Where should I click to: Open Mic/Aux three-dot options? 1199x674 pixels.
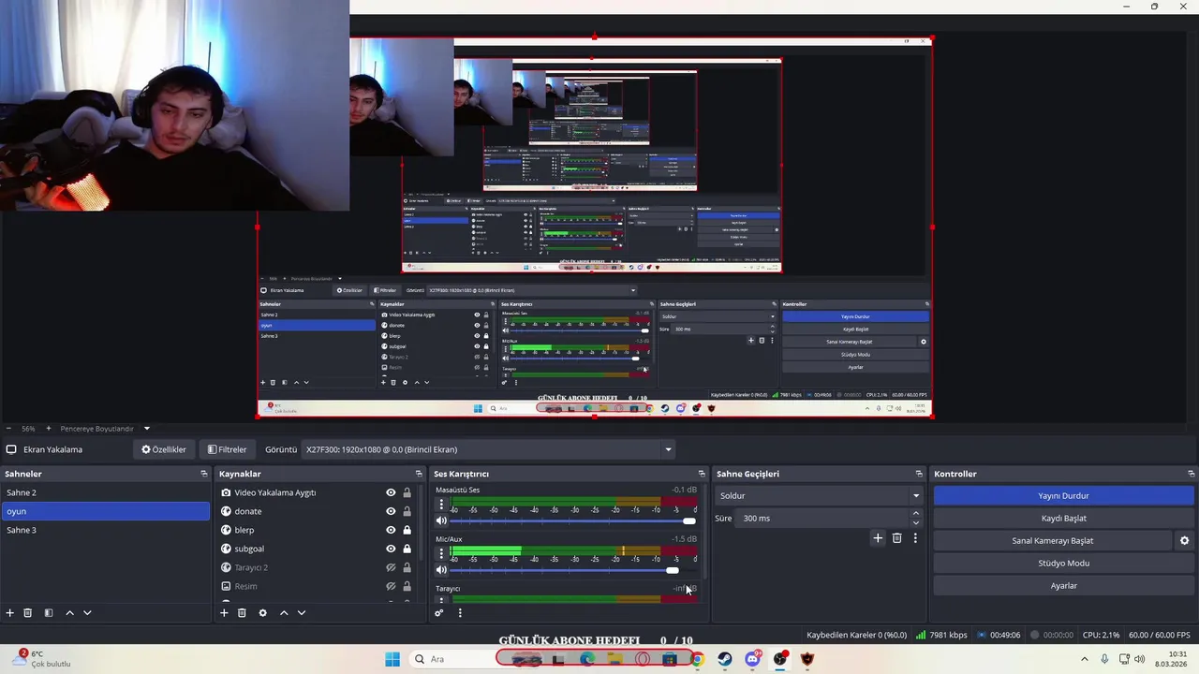pyautogui.click(x=441, y=553)
